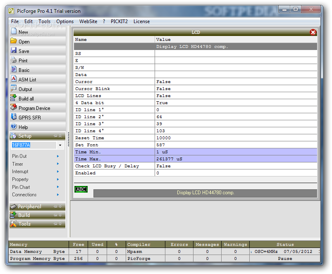Expand the Connections submenu arrow
This screenshot has width=332, height=274.
click(x=58, y=195)
